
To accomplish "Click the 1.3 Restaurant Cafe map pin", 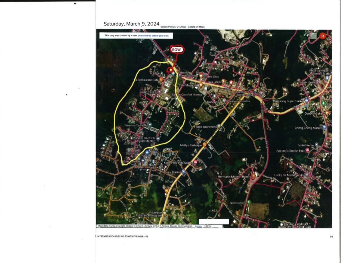I will pos(161,80).
